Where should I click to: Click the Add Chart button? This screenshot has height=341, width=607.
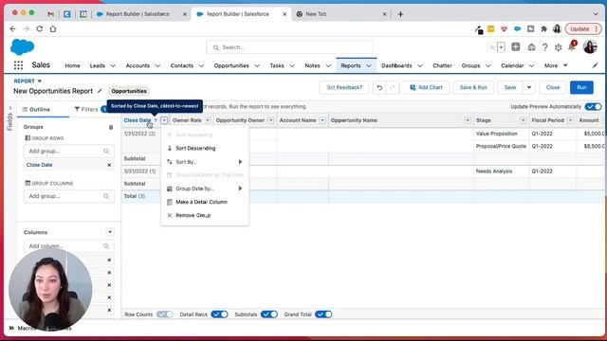coord(426,87)
